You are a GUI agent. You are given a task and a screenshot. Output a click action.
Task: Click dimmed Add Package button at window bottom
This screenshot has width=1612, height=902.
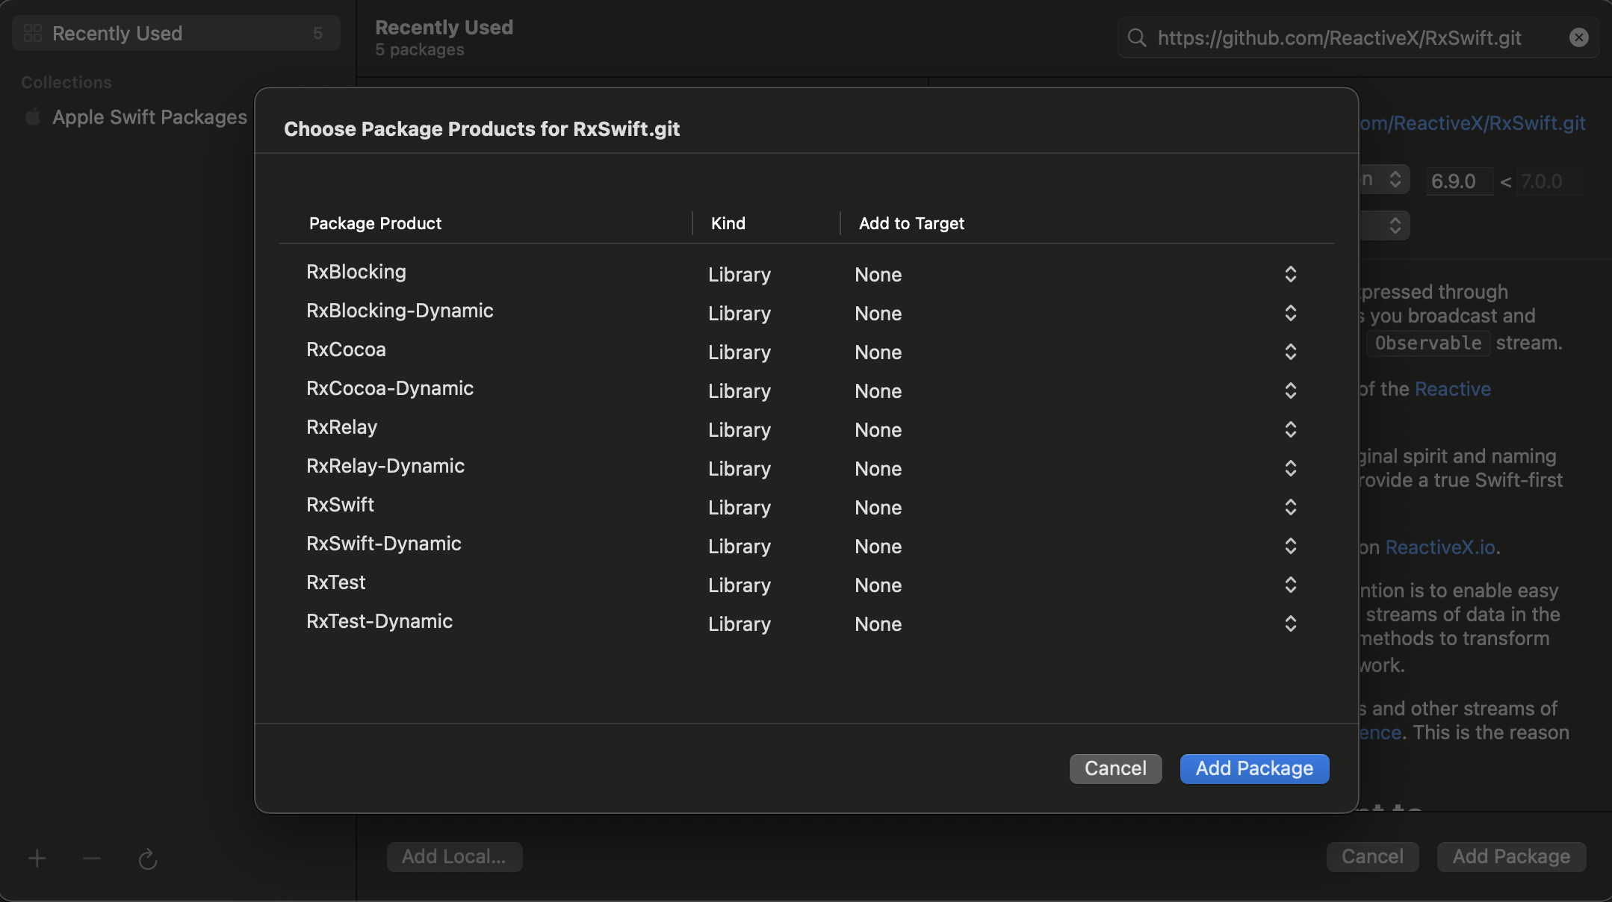click(x=1511, y=856)
